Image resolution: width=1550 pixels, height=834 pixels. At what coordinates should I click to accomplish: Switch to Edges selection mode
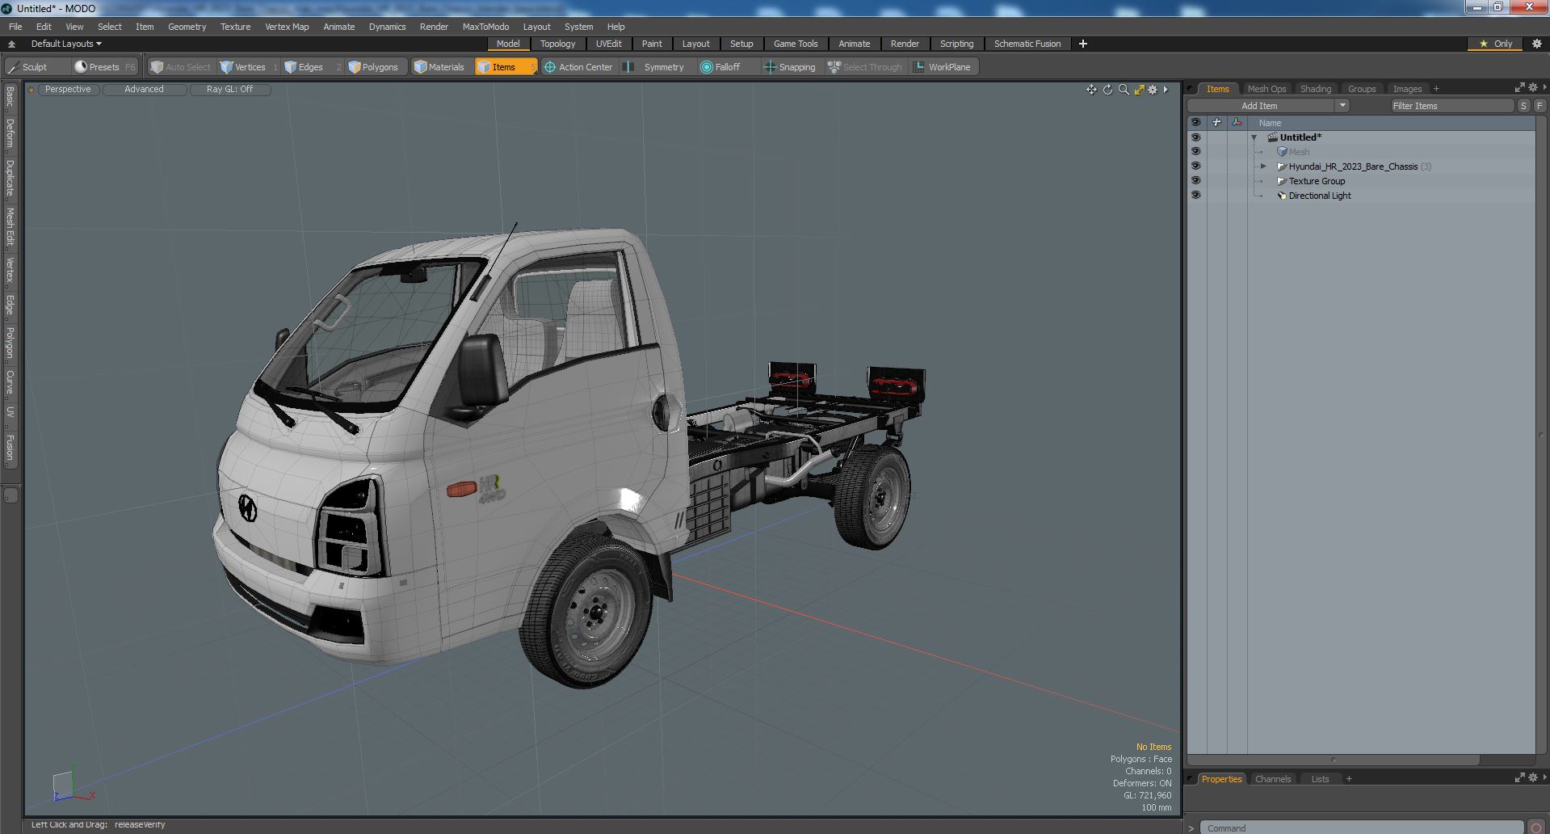click(x=310, y=67)
